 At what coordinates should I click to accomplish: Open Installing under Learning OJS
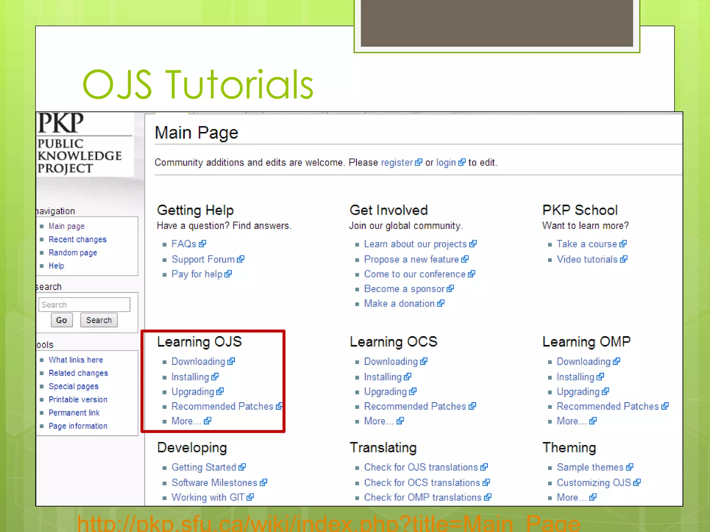point(190,376)
